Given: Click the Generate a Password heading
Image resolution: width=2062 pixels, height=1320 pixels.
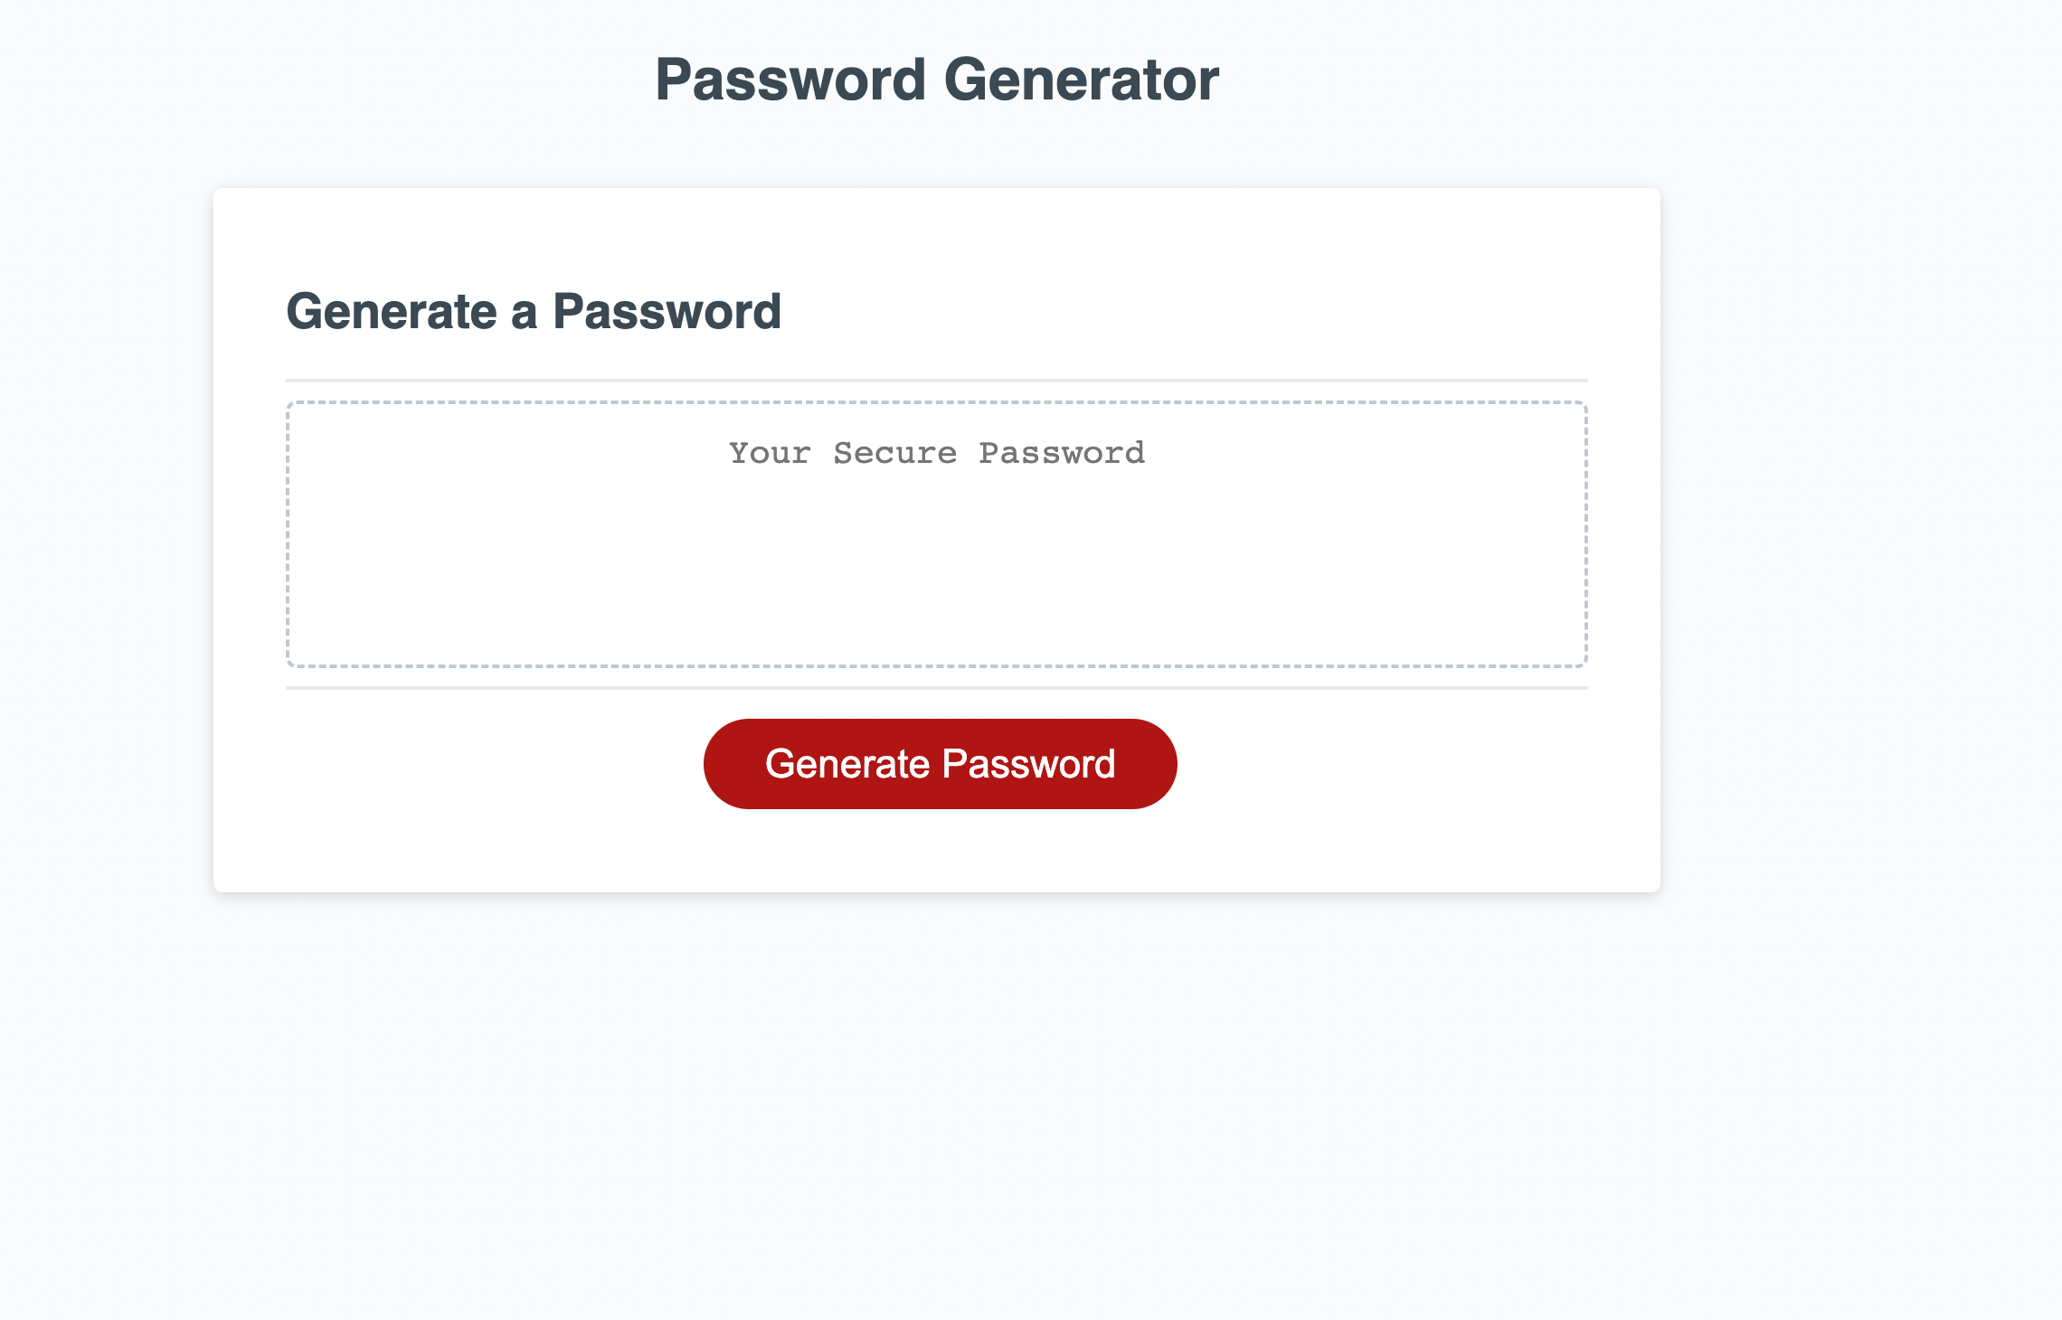Looking at the screenshot, I should (x=535, y=313).
